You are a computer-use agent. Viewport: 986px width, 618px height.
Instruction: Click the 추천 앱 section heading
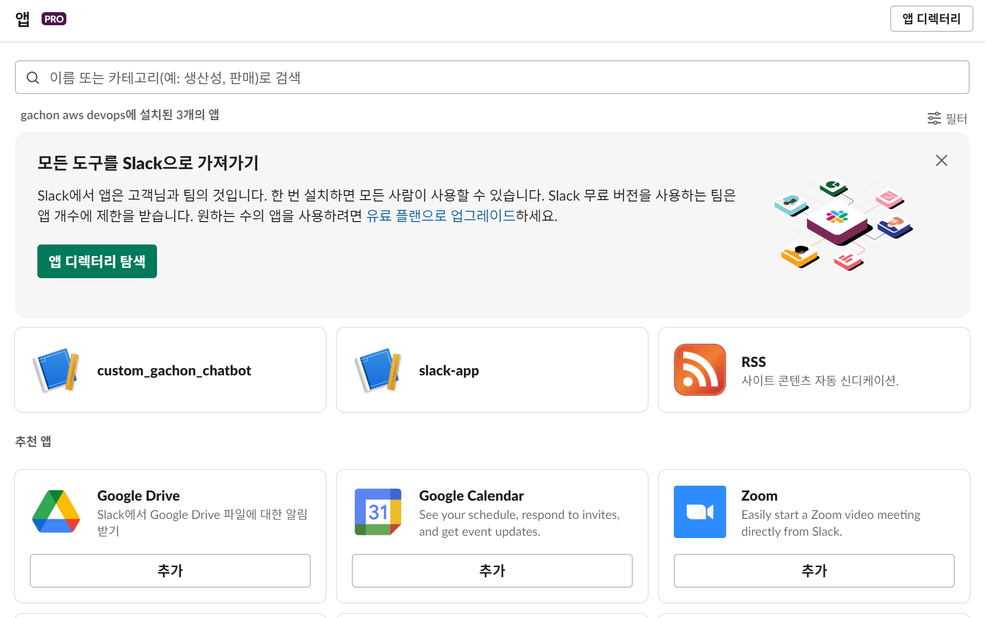(33, 441)
